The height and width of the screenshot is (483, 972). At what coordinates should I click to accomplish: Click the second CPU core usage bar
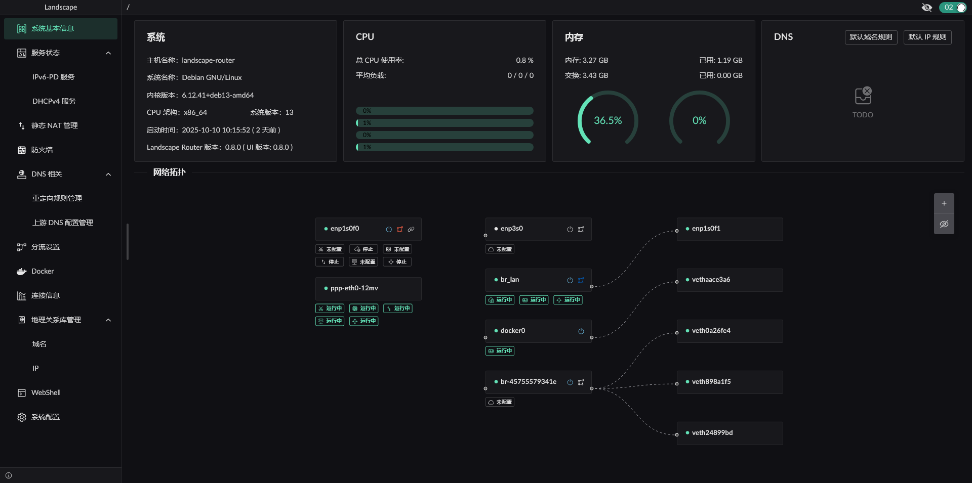(444, 123)
